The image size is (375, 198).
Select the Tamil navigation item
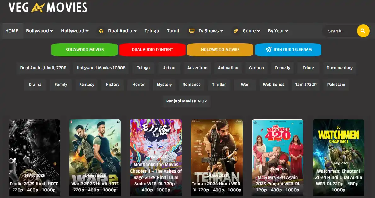pos(173,31)
